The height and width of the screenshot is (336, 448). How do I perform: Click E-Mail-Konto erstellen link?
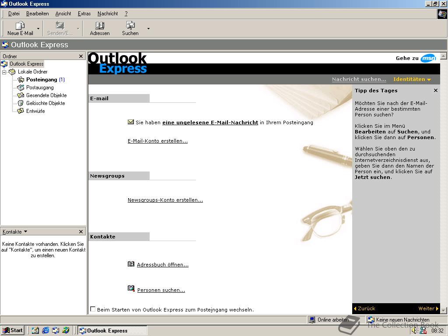157,141
